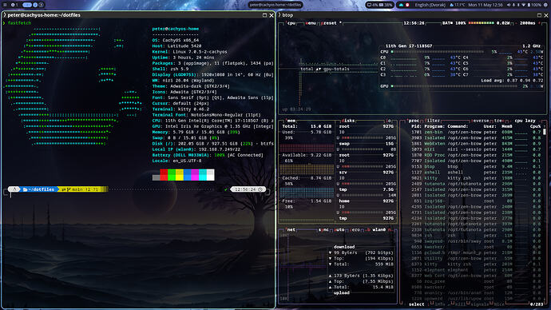Click the Load avg values in cpu panel
551x310 pixels.
[512, 81]
